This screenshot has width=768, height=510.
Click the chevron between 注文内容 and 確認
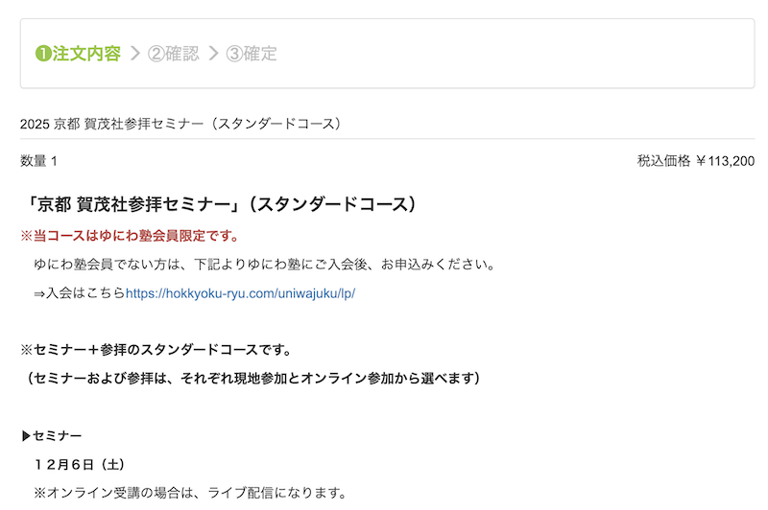(134, 54)
